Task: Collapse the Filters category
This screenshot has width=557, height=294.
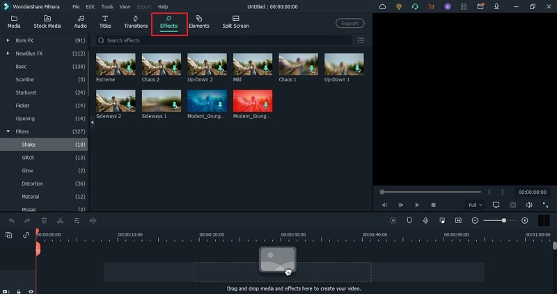Action: pyautogui.click(x=8, y=131)
